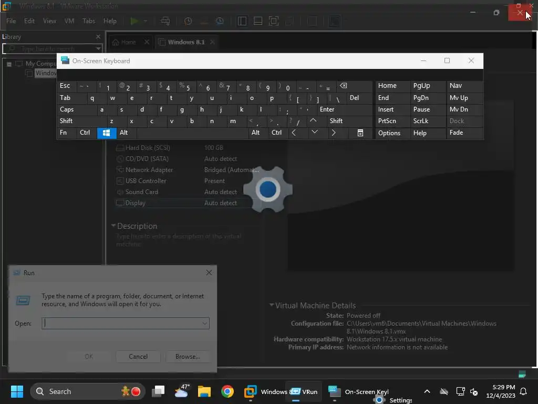
Task: Open the notification bell in system tray
Action: pos(524,391)
